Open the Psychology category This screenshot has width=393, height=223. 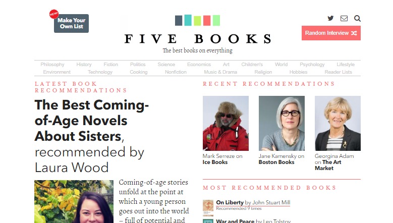312,65
